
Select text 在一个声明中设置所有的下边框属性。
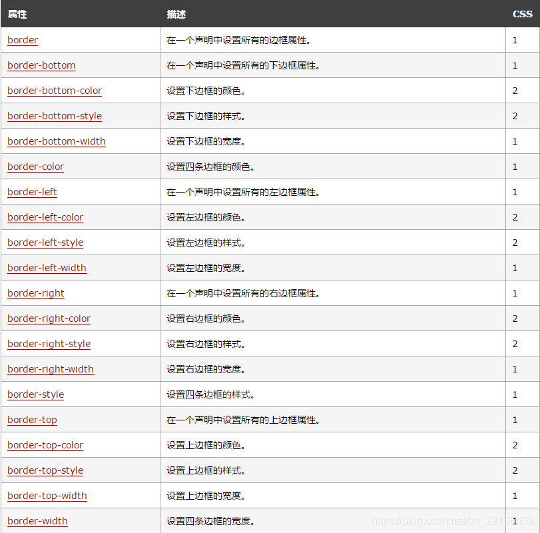(x=244, y=65)
